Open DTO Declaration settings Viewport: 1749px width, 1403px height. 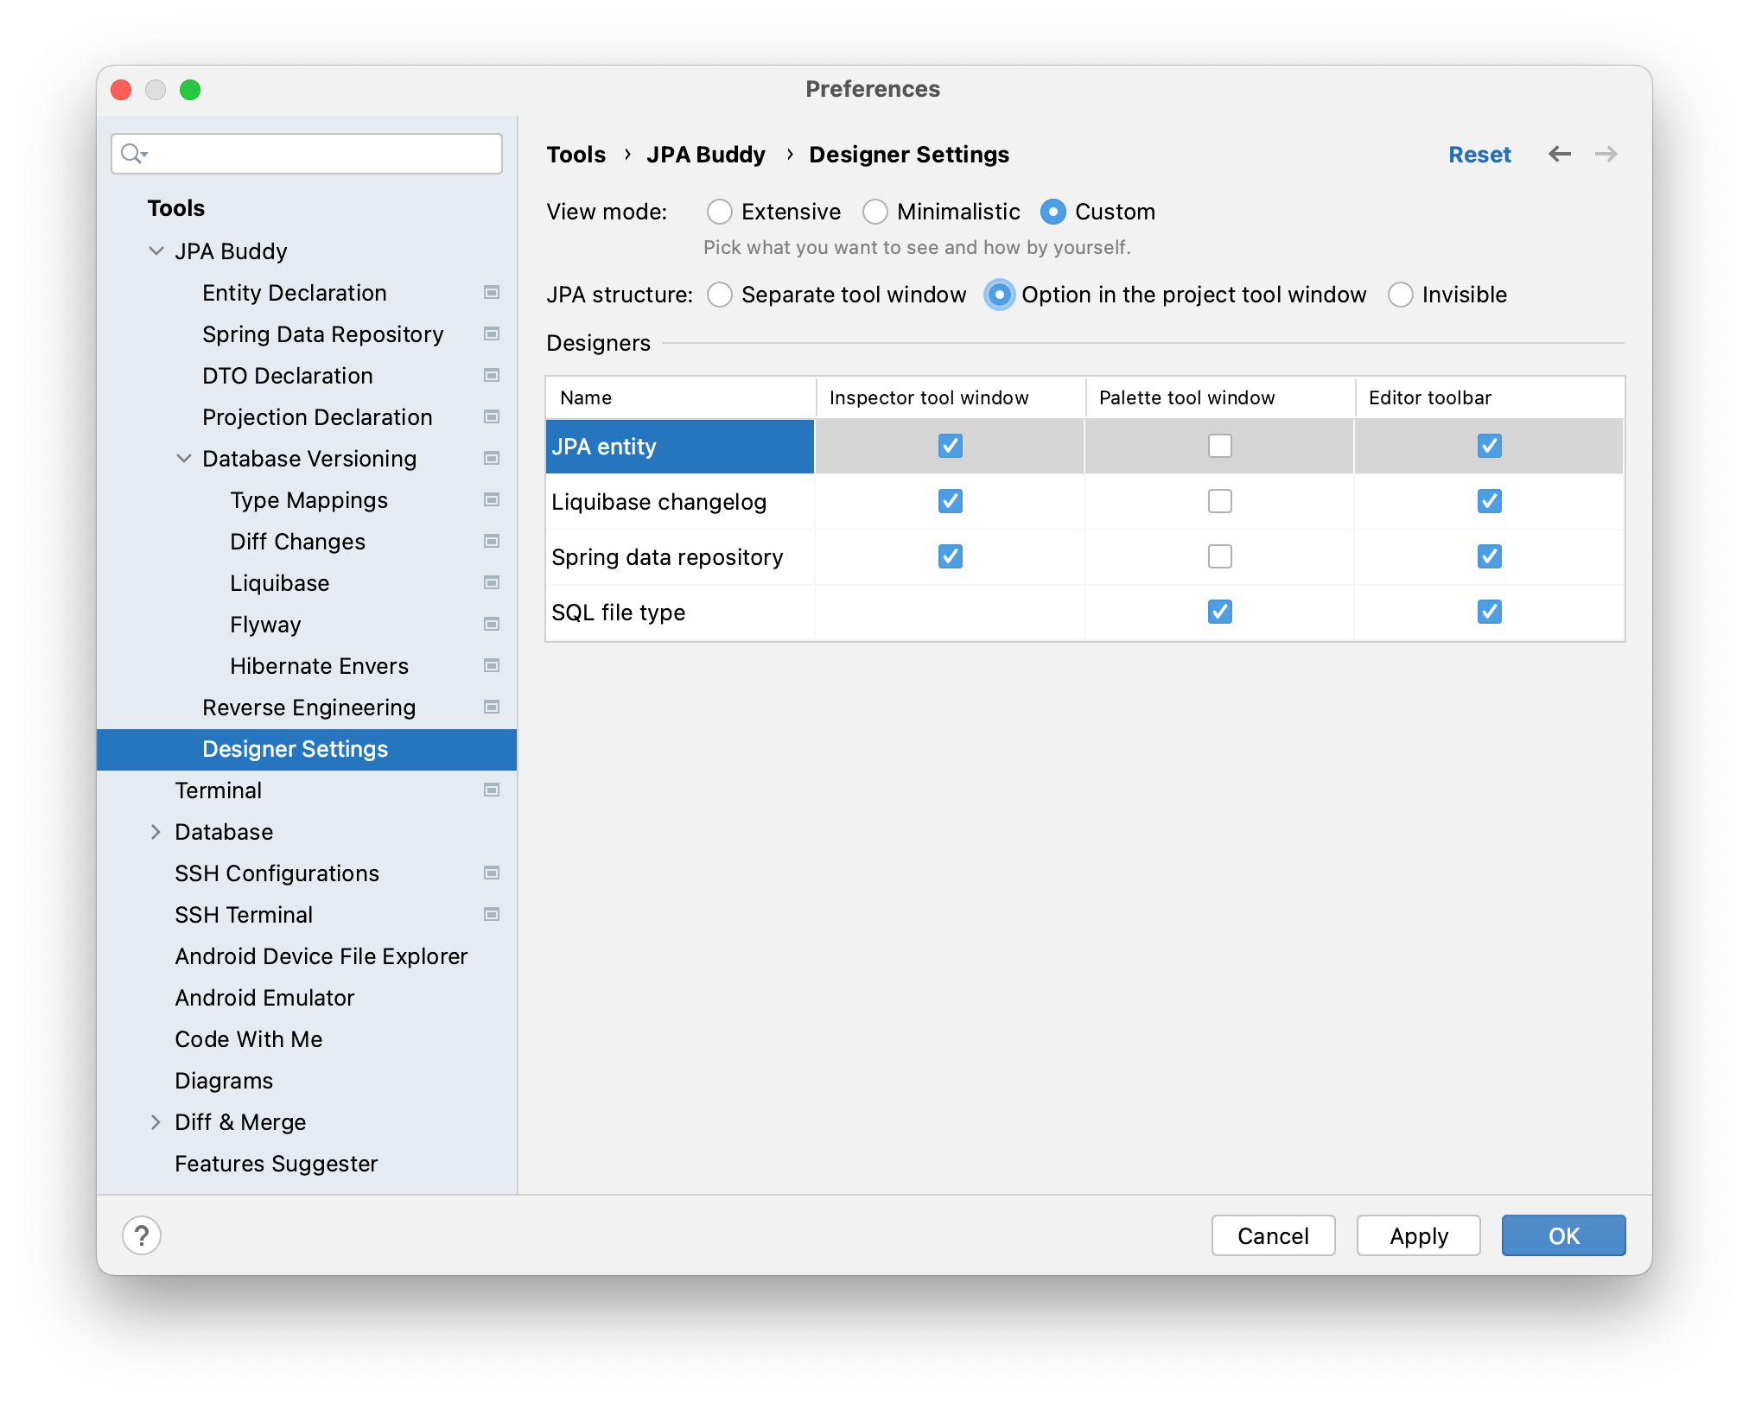pos(287,376)
